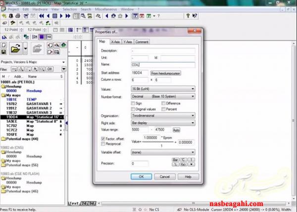
Task: Click the Name field containing COIL
Action: [163, 65]
